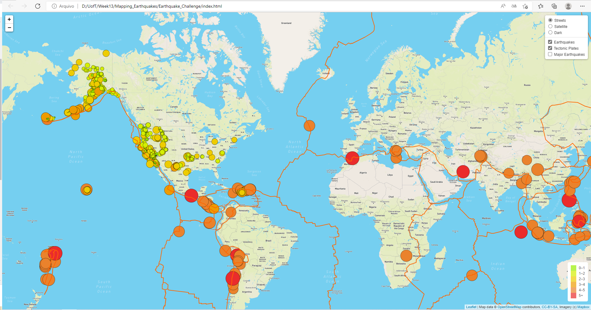Click the red 5+ magnitude legend swatch
The image size is (591, 310).
point(573,295)
